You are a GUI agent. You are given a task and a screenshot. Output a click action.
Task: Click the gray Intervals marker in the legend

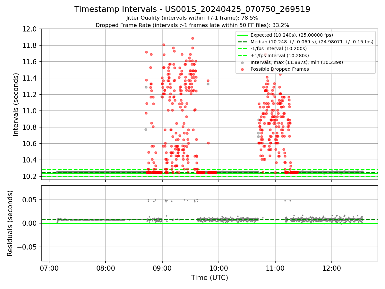tap(243, 62)
